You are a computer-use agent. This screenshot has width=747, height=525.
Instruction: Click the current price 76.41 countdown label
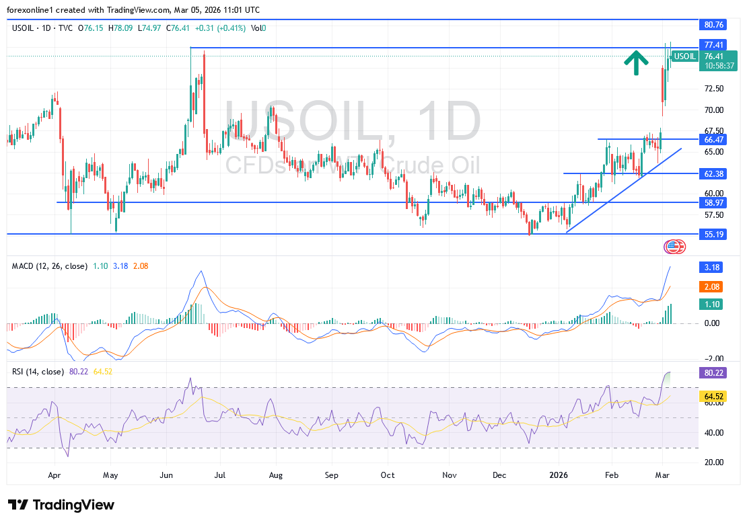[x=717, y=62]
